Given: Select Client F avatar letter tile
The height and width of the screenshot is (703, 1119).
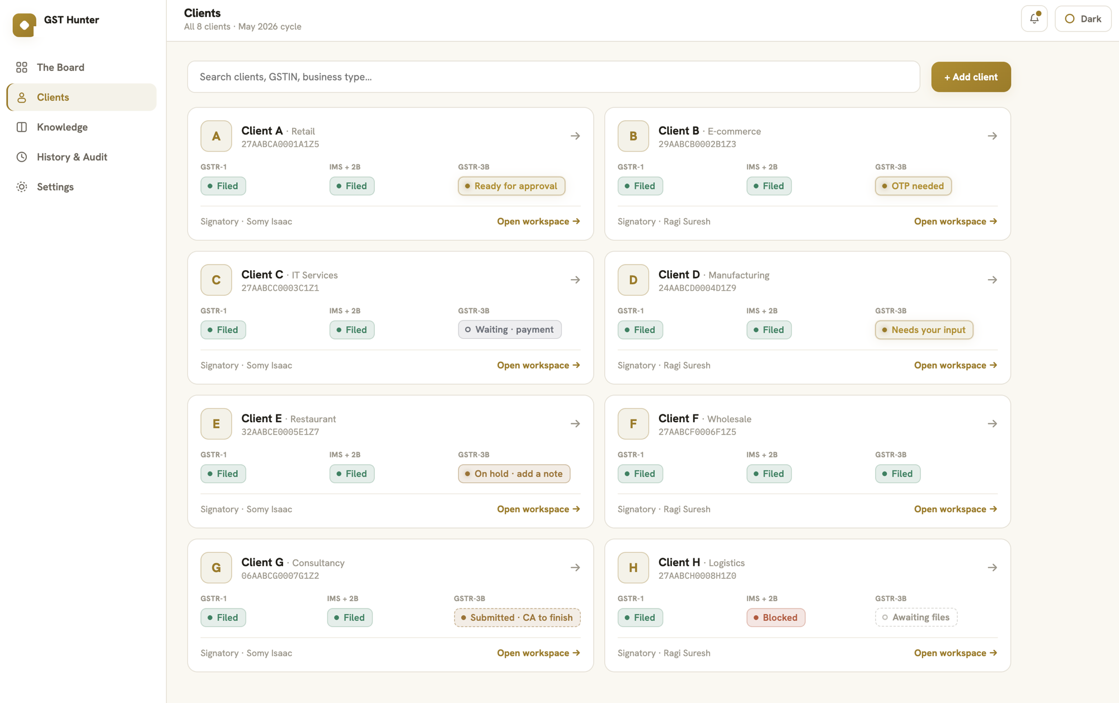Looking at the screenshot, I should 633,423.
